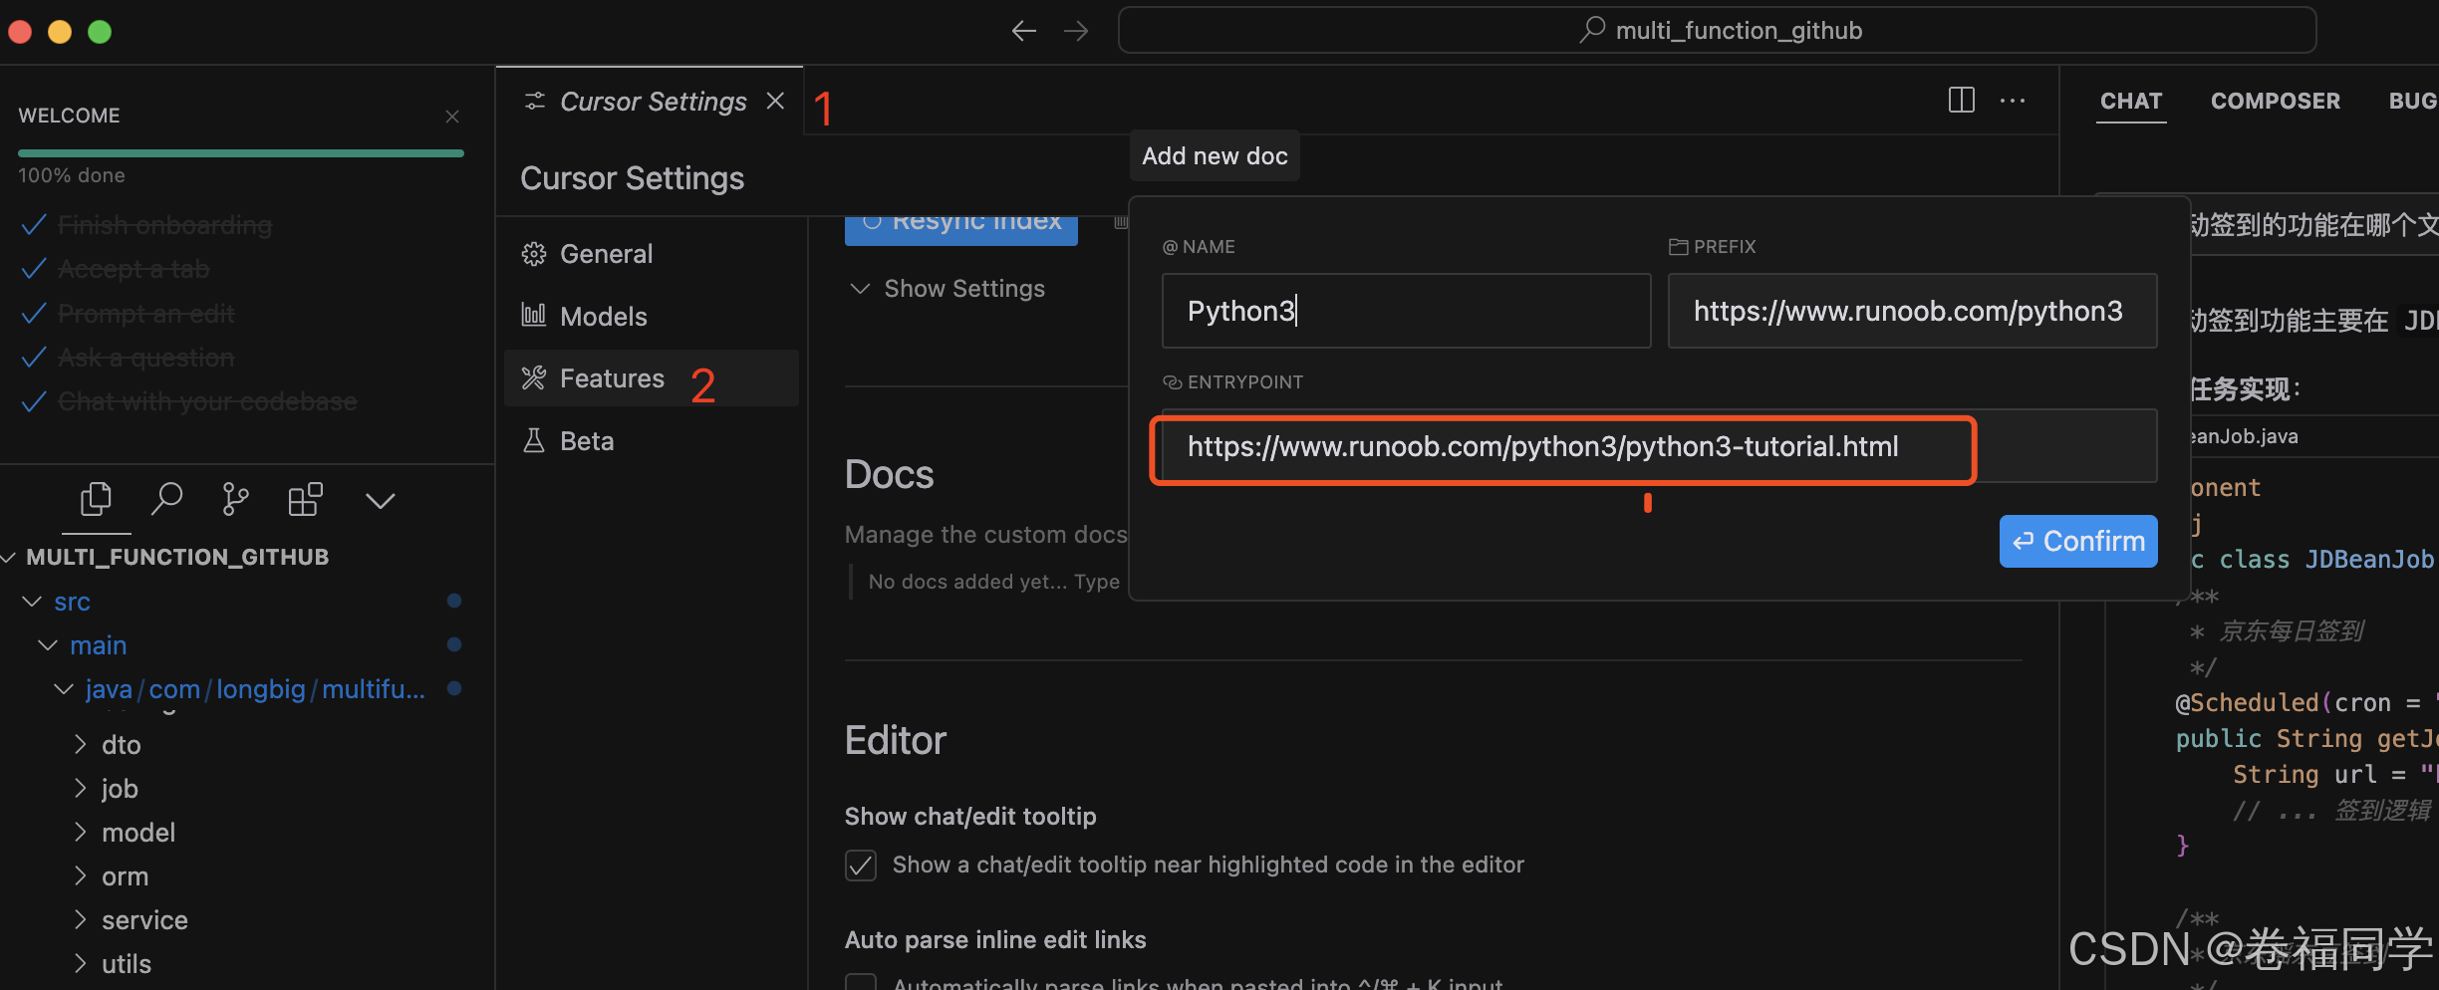Edit the PREFIX URL field
The height and width of the screenshot is (990, 2439).
(1912, 311)
